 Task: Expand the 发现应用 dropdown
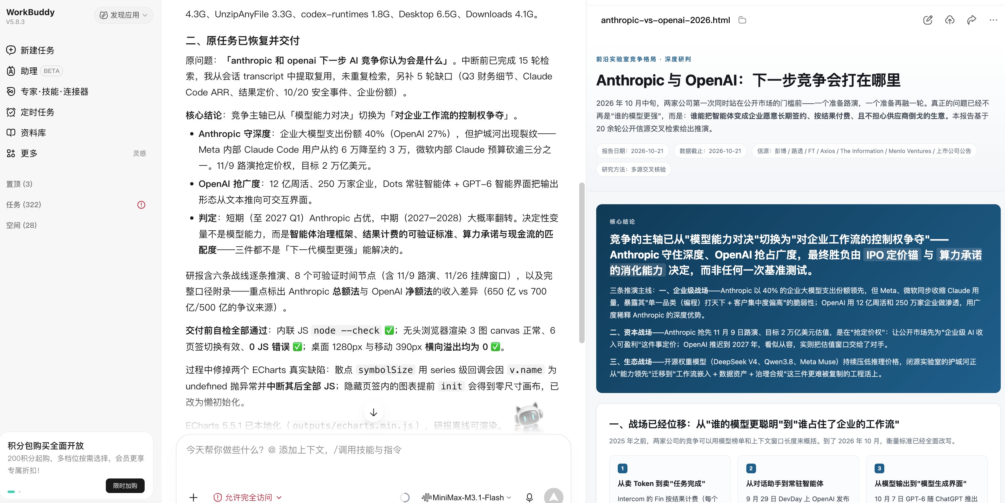coord(123,15)
